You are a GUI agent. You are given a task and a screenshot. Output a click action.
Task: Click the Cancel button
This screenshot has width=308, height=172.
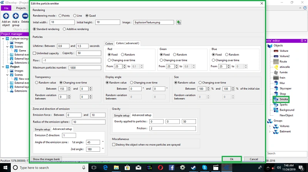click(254, 159)
